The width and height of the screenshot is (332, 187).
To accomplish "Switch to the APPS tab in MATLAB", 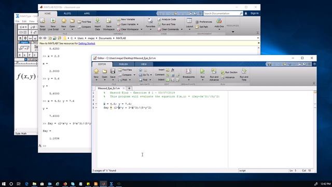I will [x=87, y=14].
